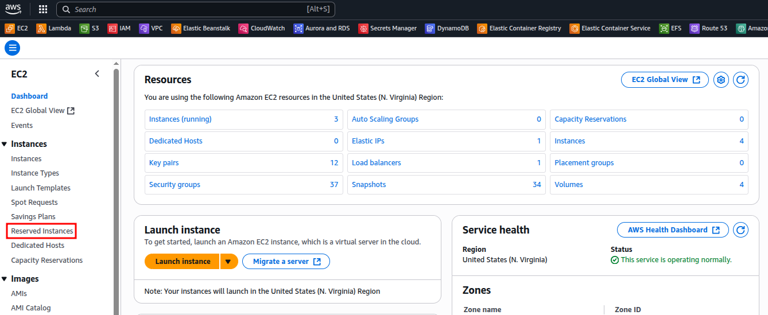Image resolution: width=768 pixels, height=315 pixels.
Task: Open EFS from the favorites bar
Action: click(x=670, y=28)
